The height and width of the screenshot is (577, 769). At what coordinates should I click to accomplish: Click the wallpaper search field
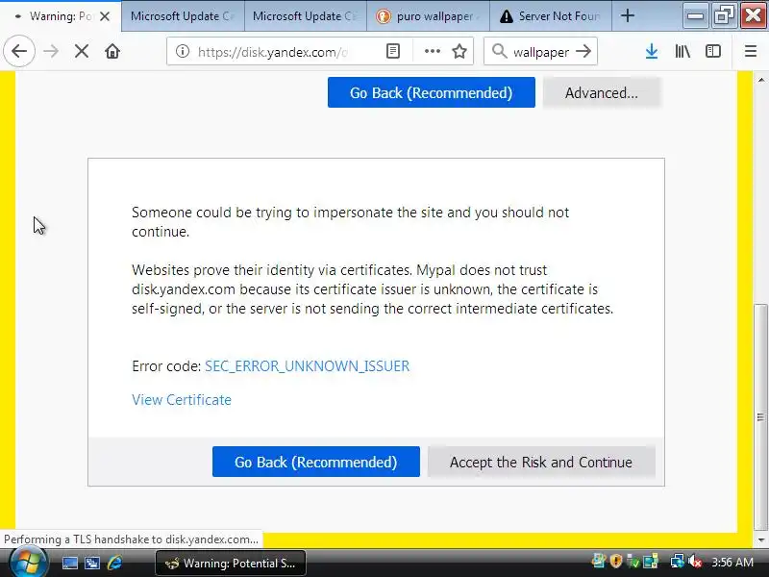coord(540,52)
